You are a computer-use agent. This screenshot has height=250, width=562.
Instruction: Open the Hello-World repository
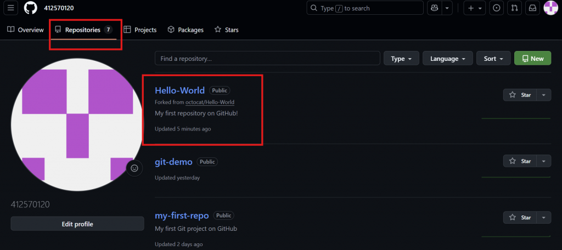click(179, 90)
